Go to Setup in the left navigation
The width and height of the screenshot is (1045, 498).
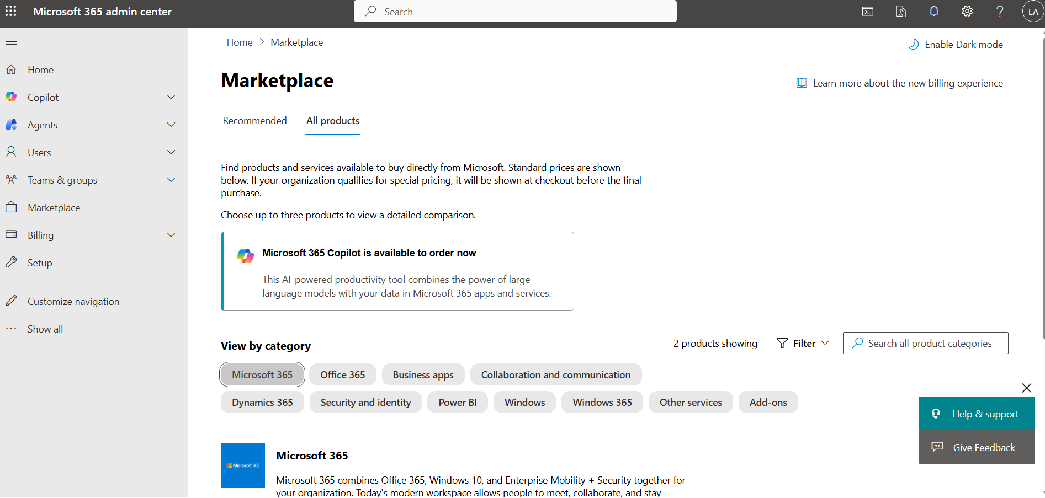pyautogui.click(x=40, y=263)
